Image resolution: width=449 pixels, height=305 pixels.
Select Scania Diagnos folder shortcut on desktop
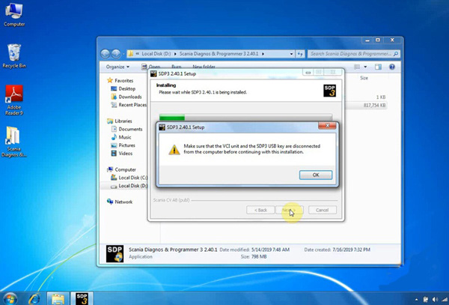14,142
